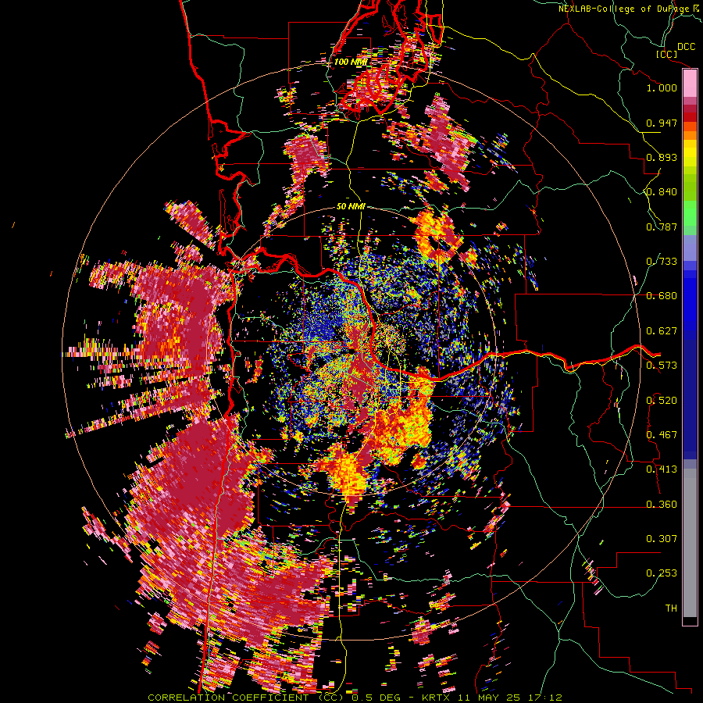
Task: Click the gray low-value section of the color scale
Action: pyautogui.click(x=690, y=543)
